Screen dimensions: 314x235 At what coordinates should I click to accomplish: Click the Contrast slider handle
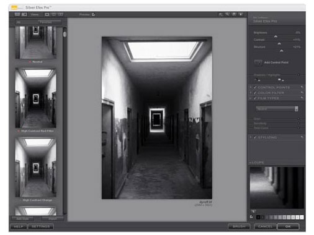coord(279,43)
